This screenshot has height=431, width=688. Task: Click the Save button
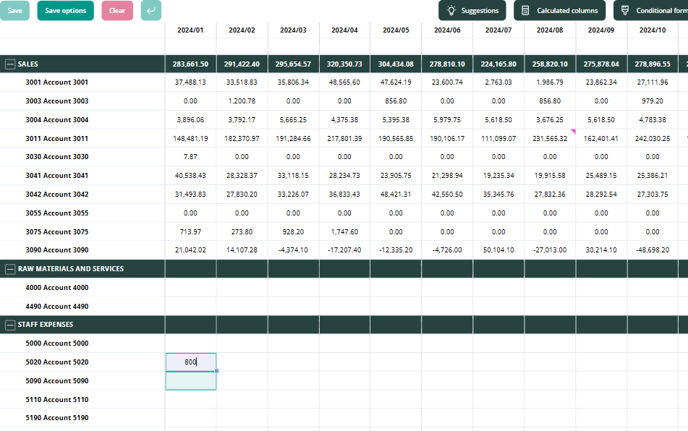pyautogui.click(x=14, y=11)
